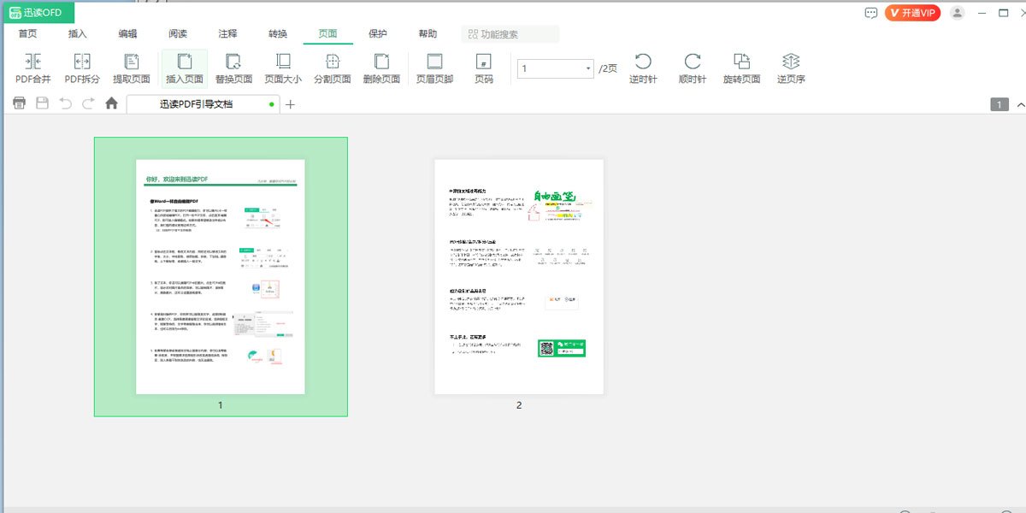Click the 页面大小 page size icon

click(x=283, y=62)
